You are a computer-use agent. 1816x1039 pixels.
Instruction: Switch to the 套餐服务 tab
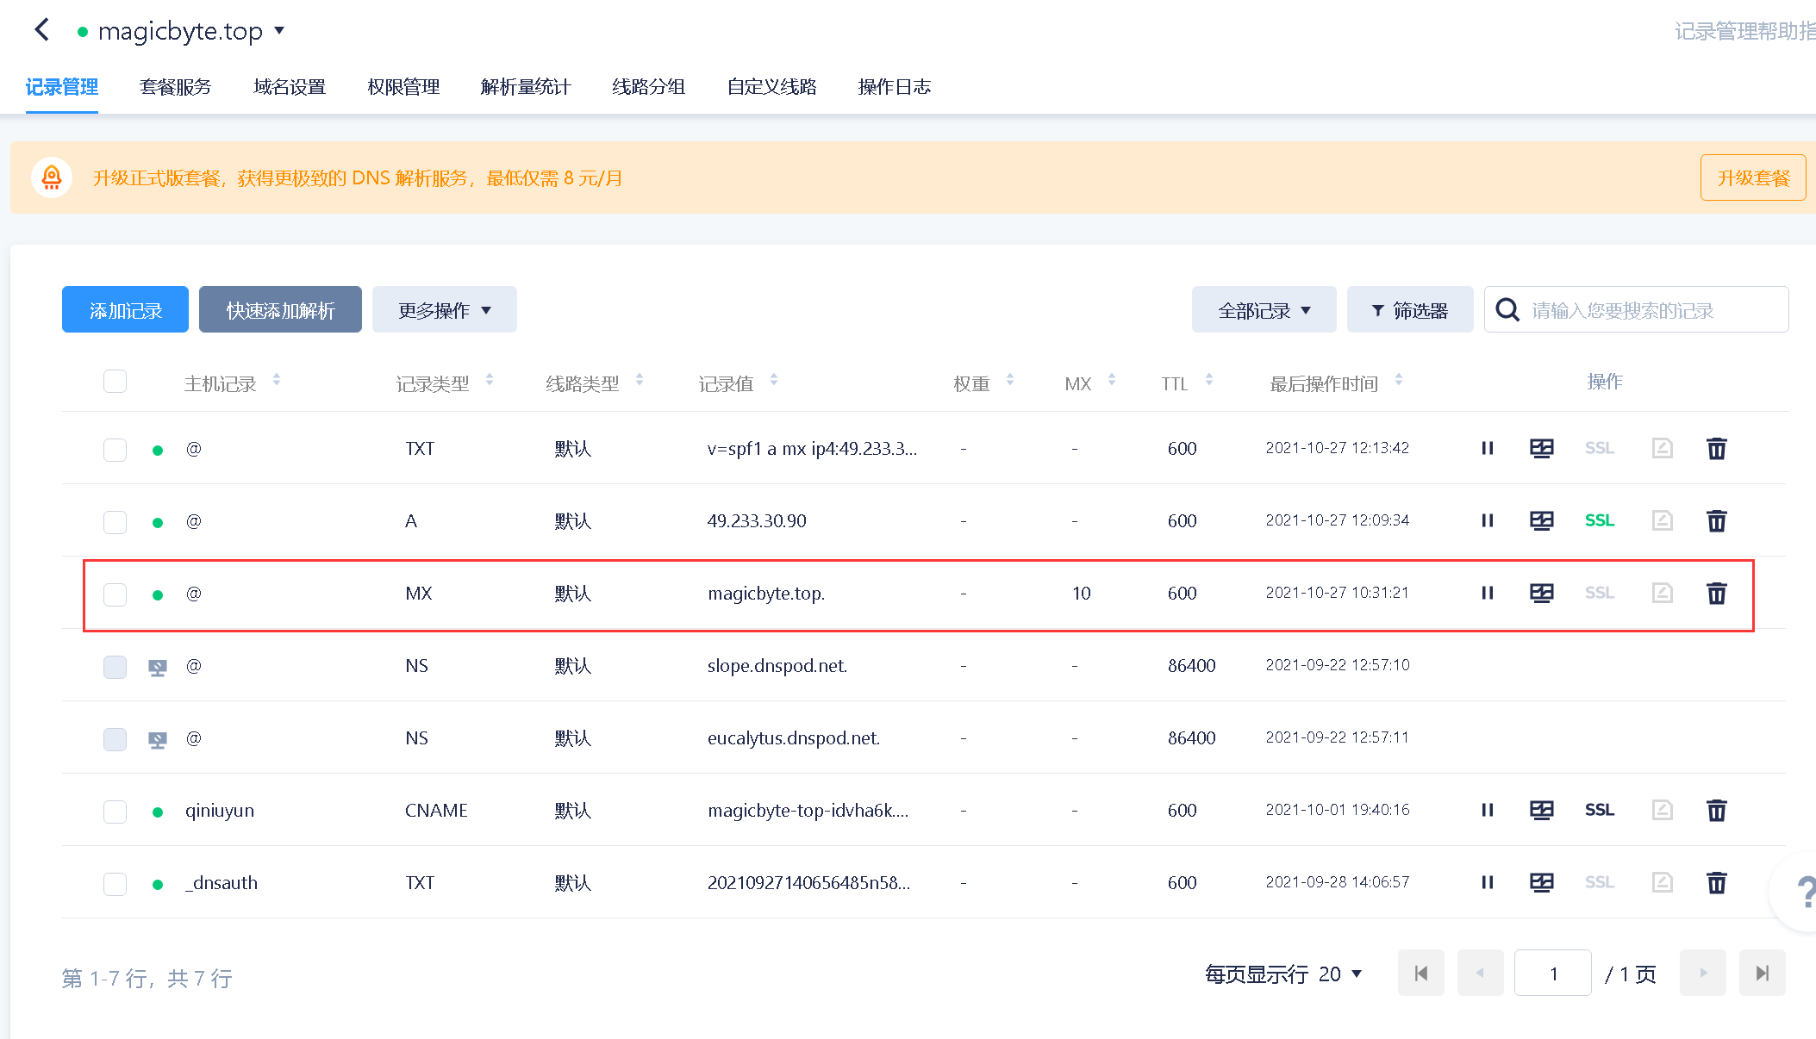pyautogui.click(x=175, y=87)
